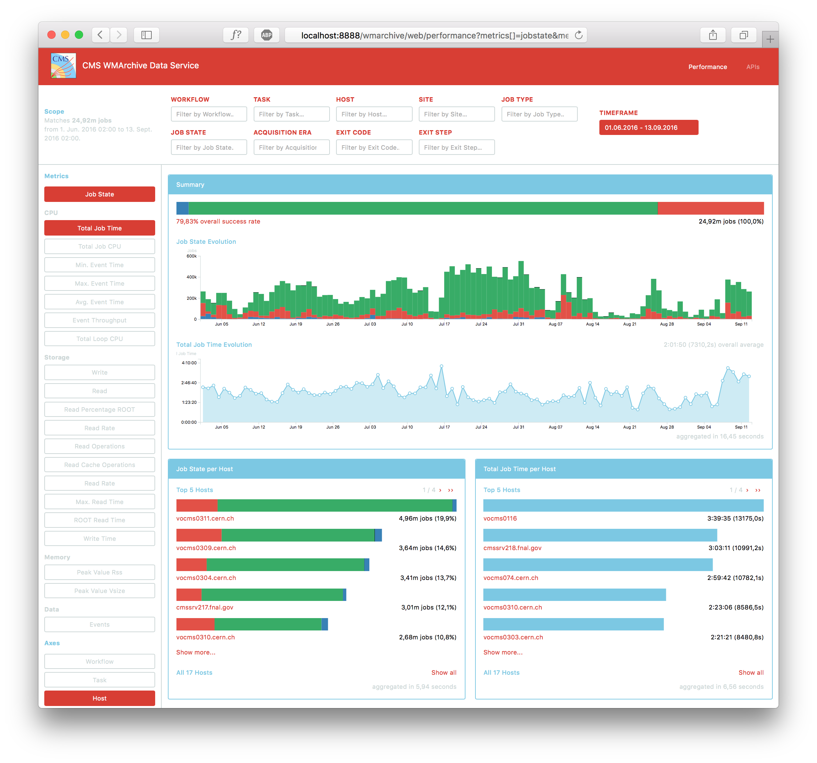The height and width of the screenshot is (763, 817).
Task: Toggle the Safari sidebar icon
Action: 146,35
